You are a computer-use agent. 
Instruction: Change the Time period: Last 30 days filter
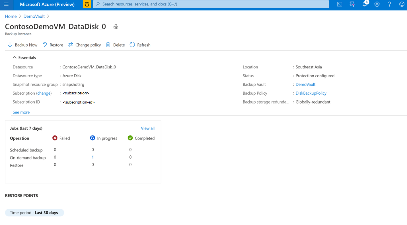coord(34,213)
